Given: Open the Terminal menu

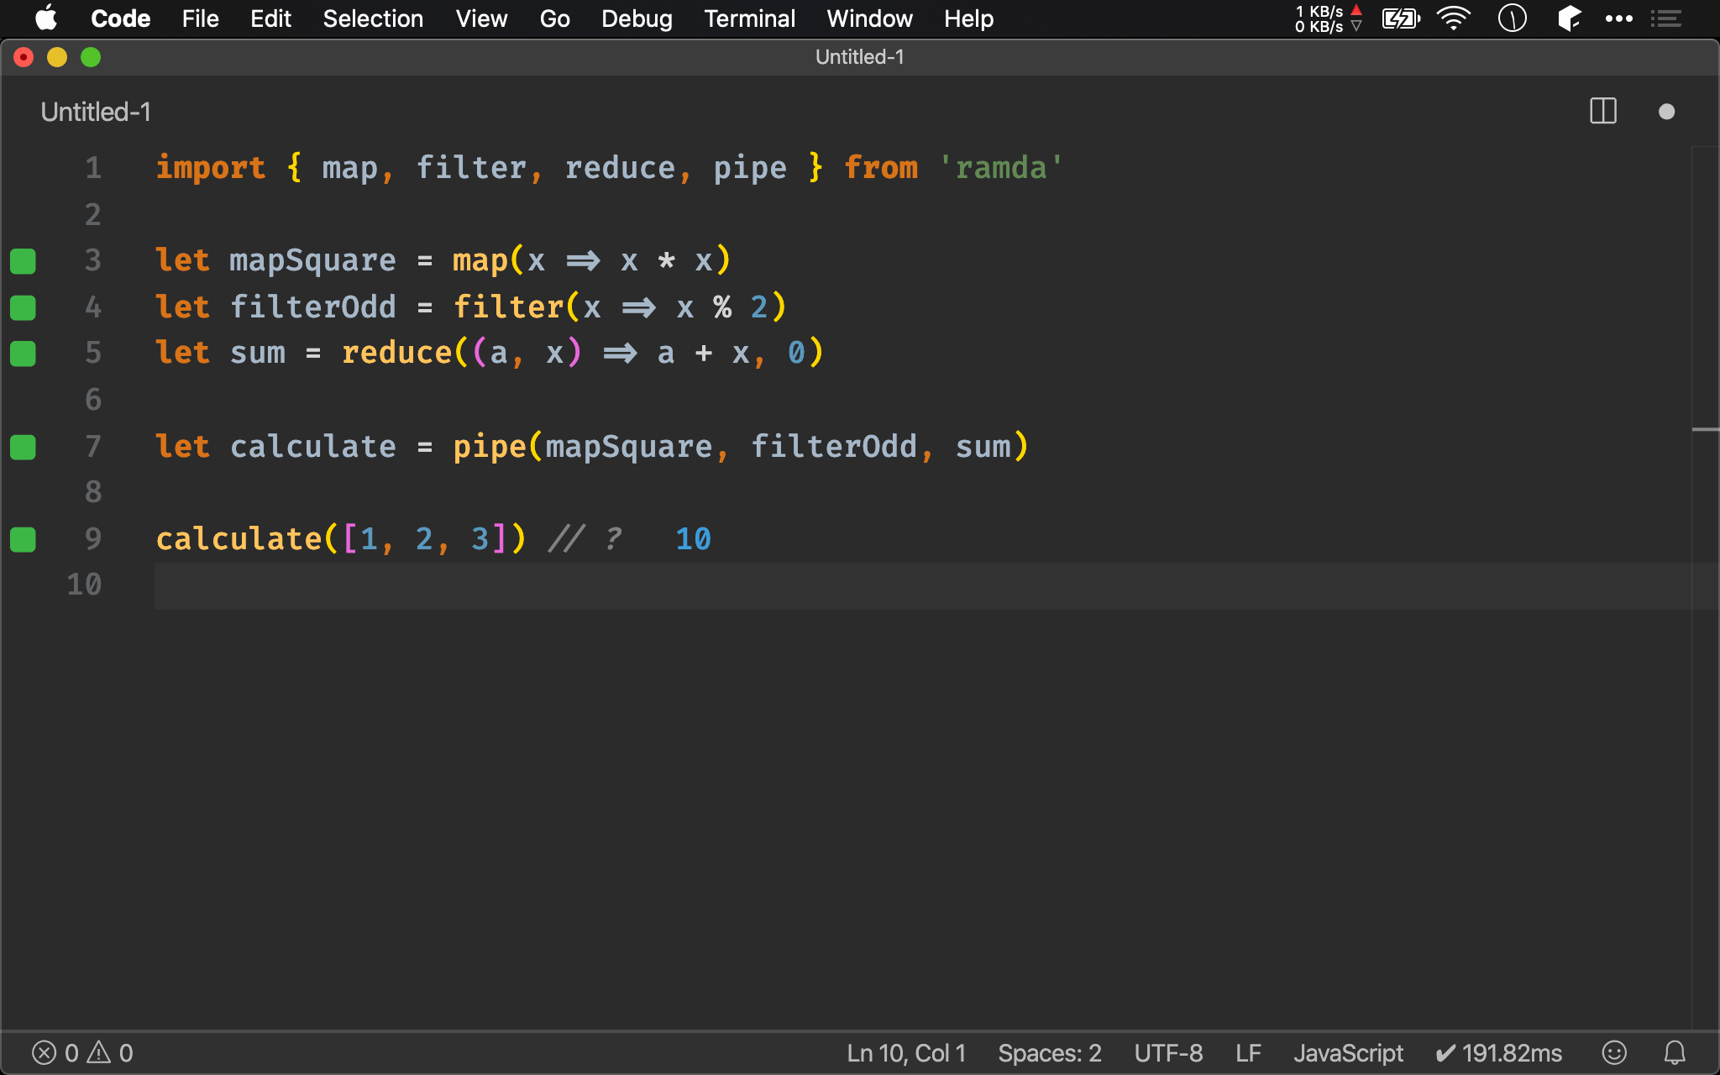Looking at the screenshot, I should click(x=749, y=18).
